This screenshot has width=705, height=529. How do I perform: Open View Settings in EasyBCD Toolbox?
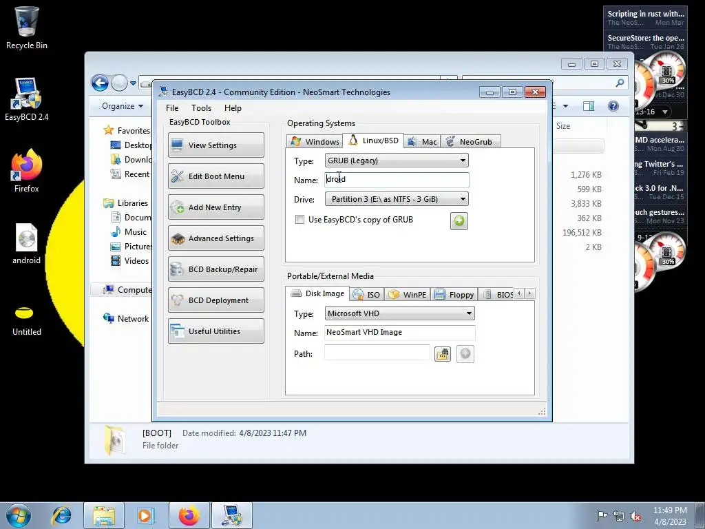(x=215, y=145)
